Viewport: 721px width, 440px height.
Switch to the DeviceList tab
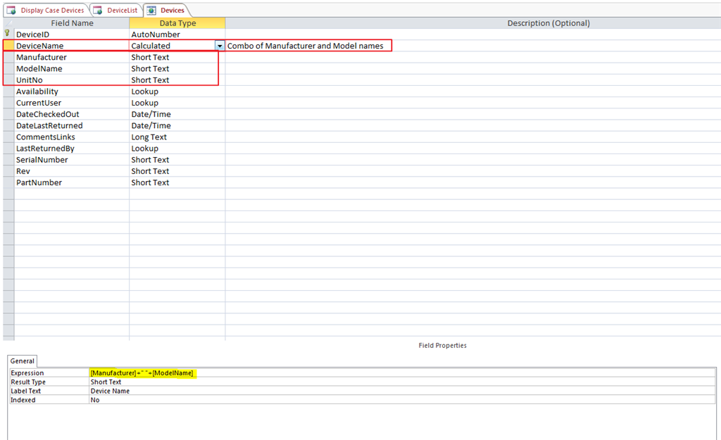point(117,10)
